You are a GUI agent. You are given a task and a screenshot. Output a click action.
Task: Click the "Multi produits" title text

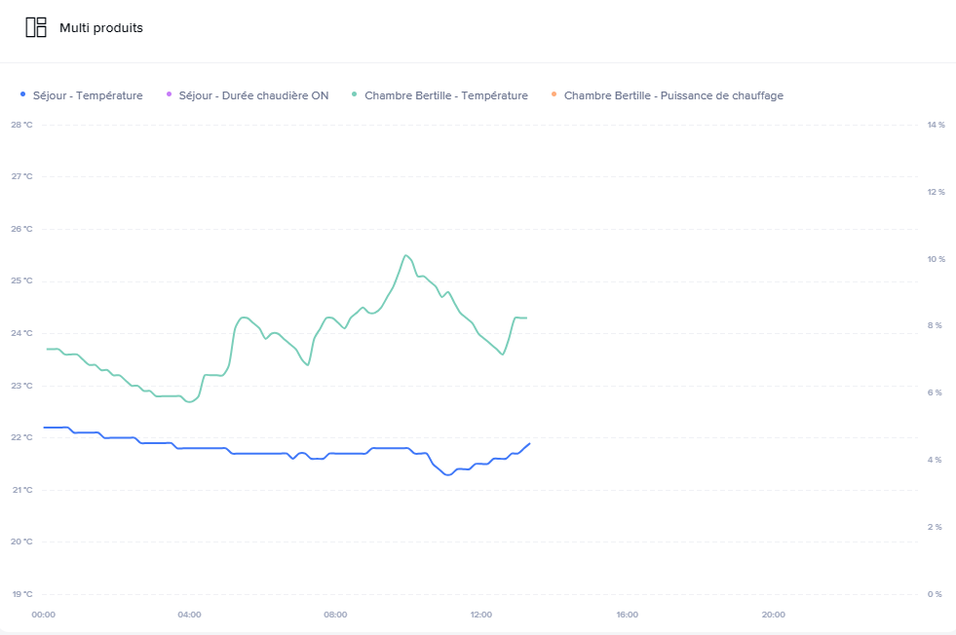(x=101, y=28)
